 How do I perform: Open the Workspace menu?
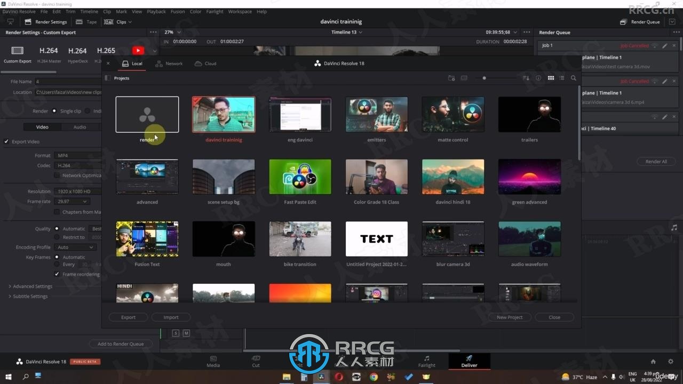coord(240,11)
